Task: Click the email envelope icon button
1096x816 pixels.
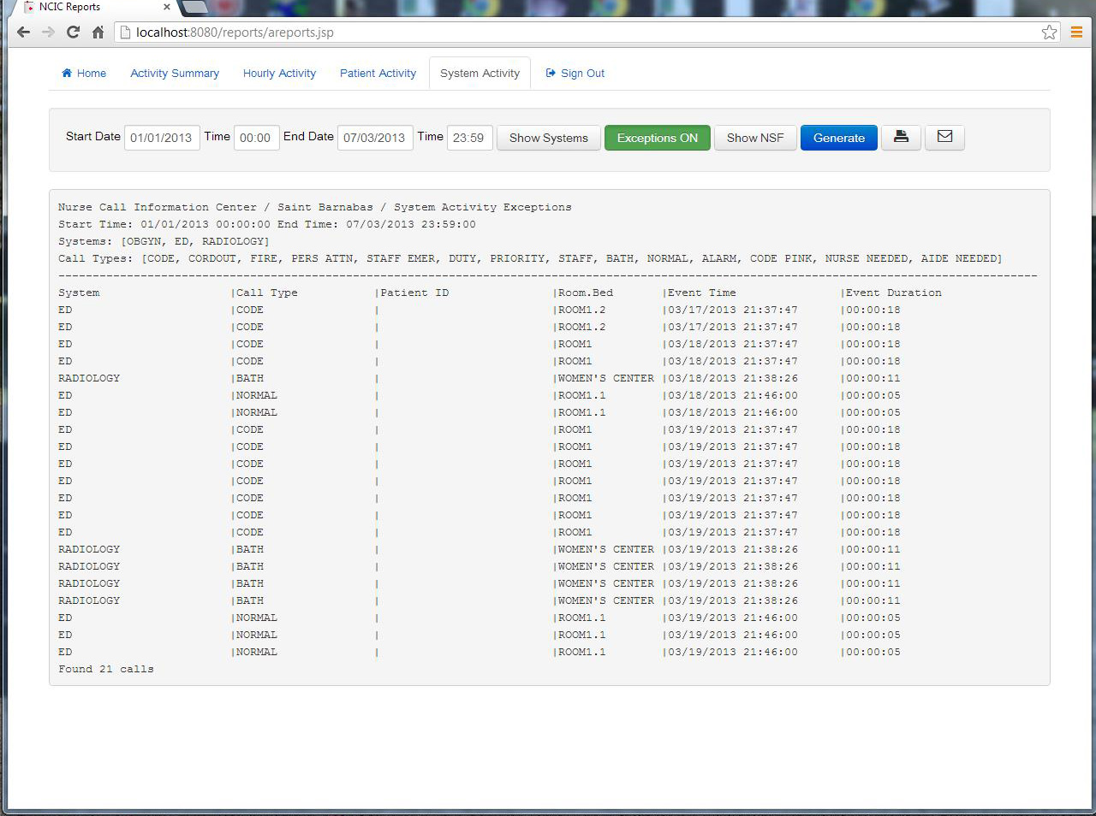Action: coord(944,137)
